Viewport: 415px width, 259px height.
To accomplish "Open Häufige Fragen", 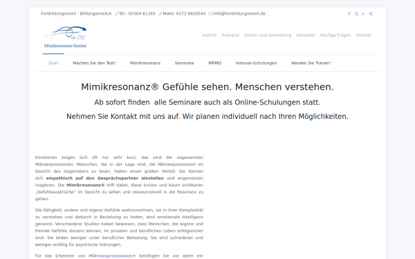I will click(335, 35).
